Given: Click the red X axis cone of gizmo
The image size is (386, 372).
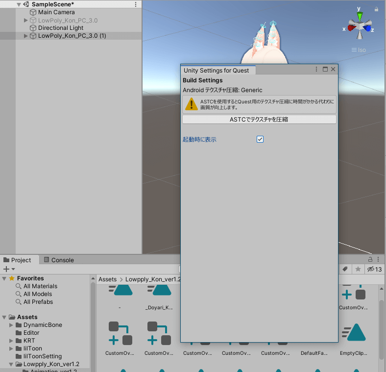Looking at the screenshot, I should click(x=351, y=28).
